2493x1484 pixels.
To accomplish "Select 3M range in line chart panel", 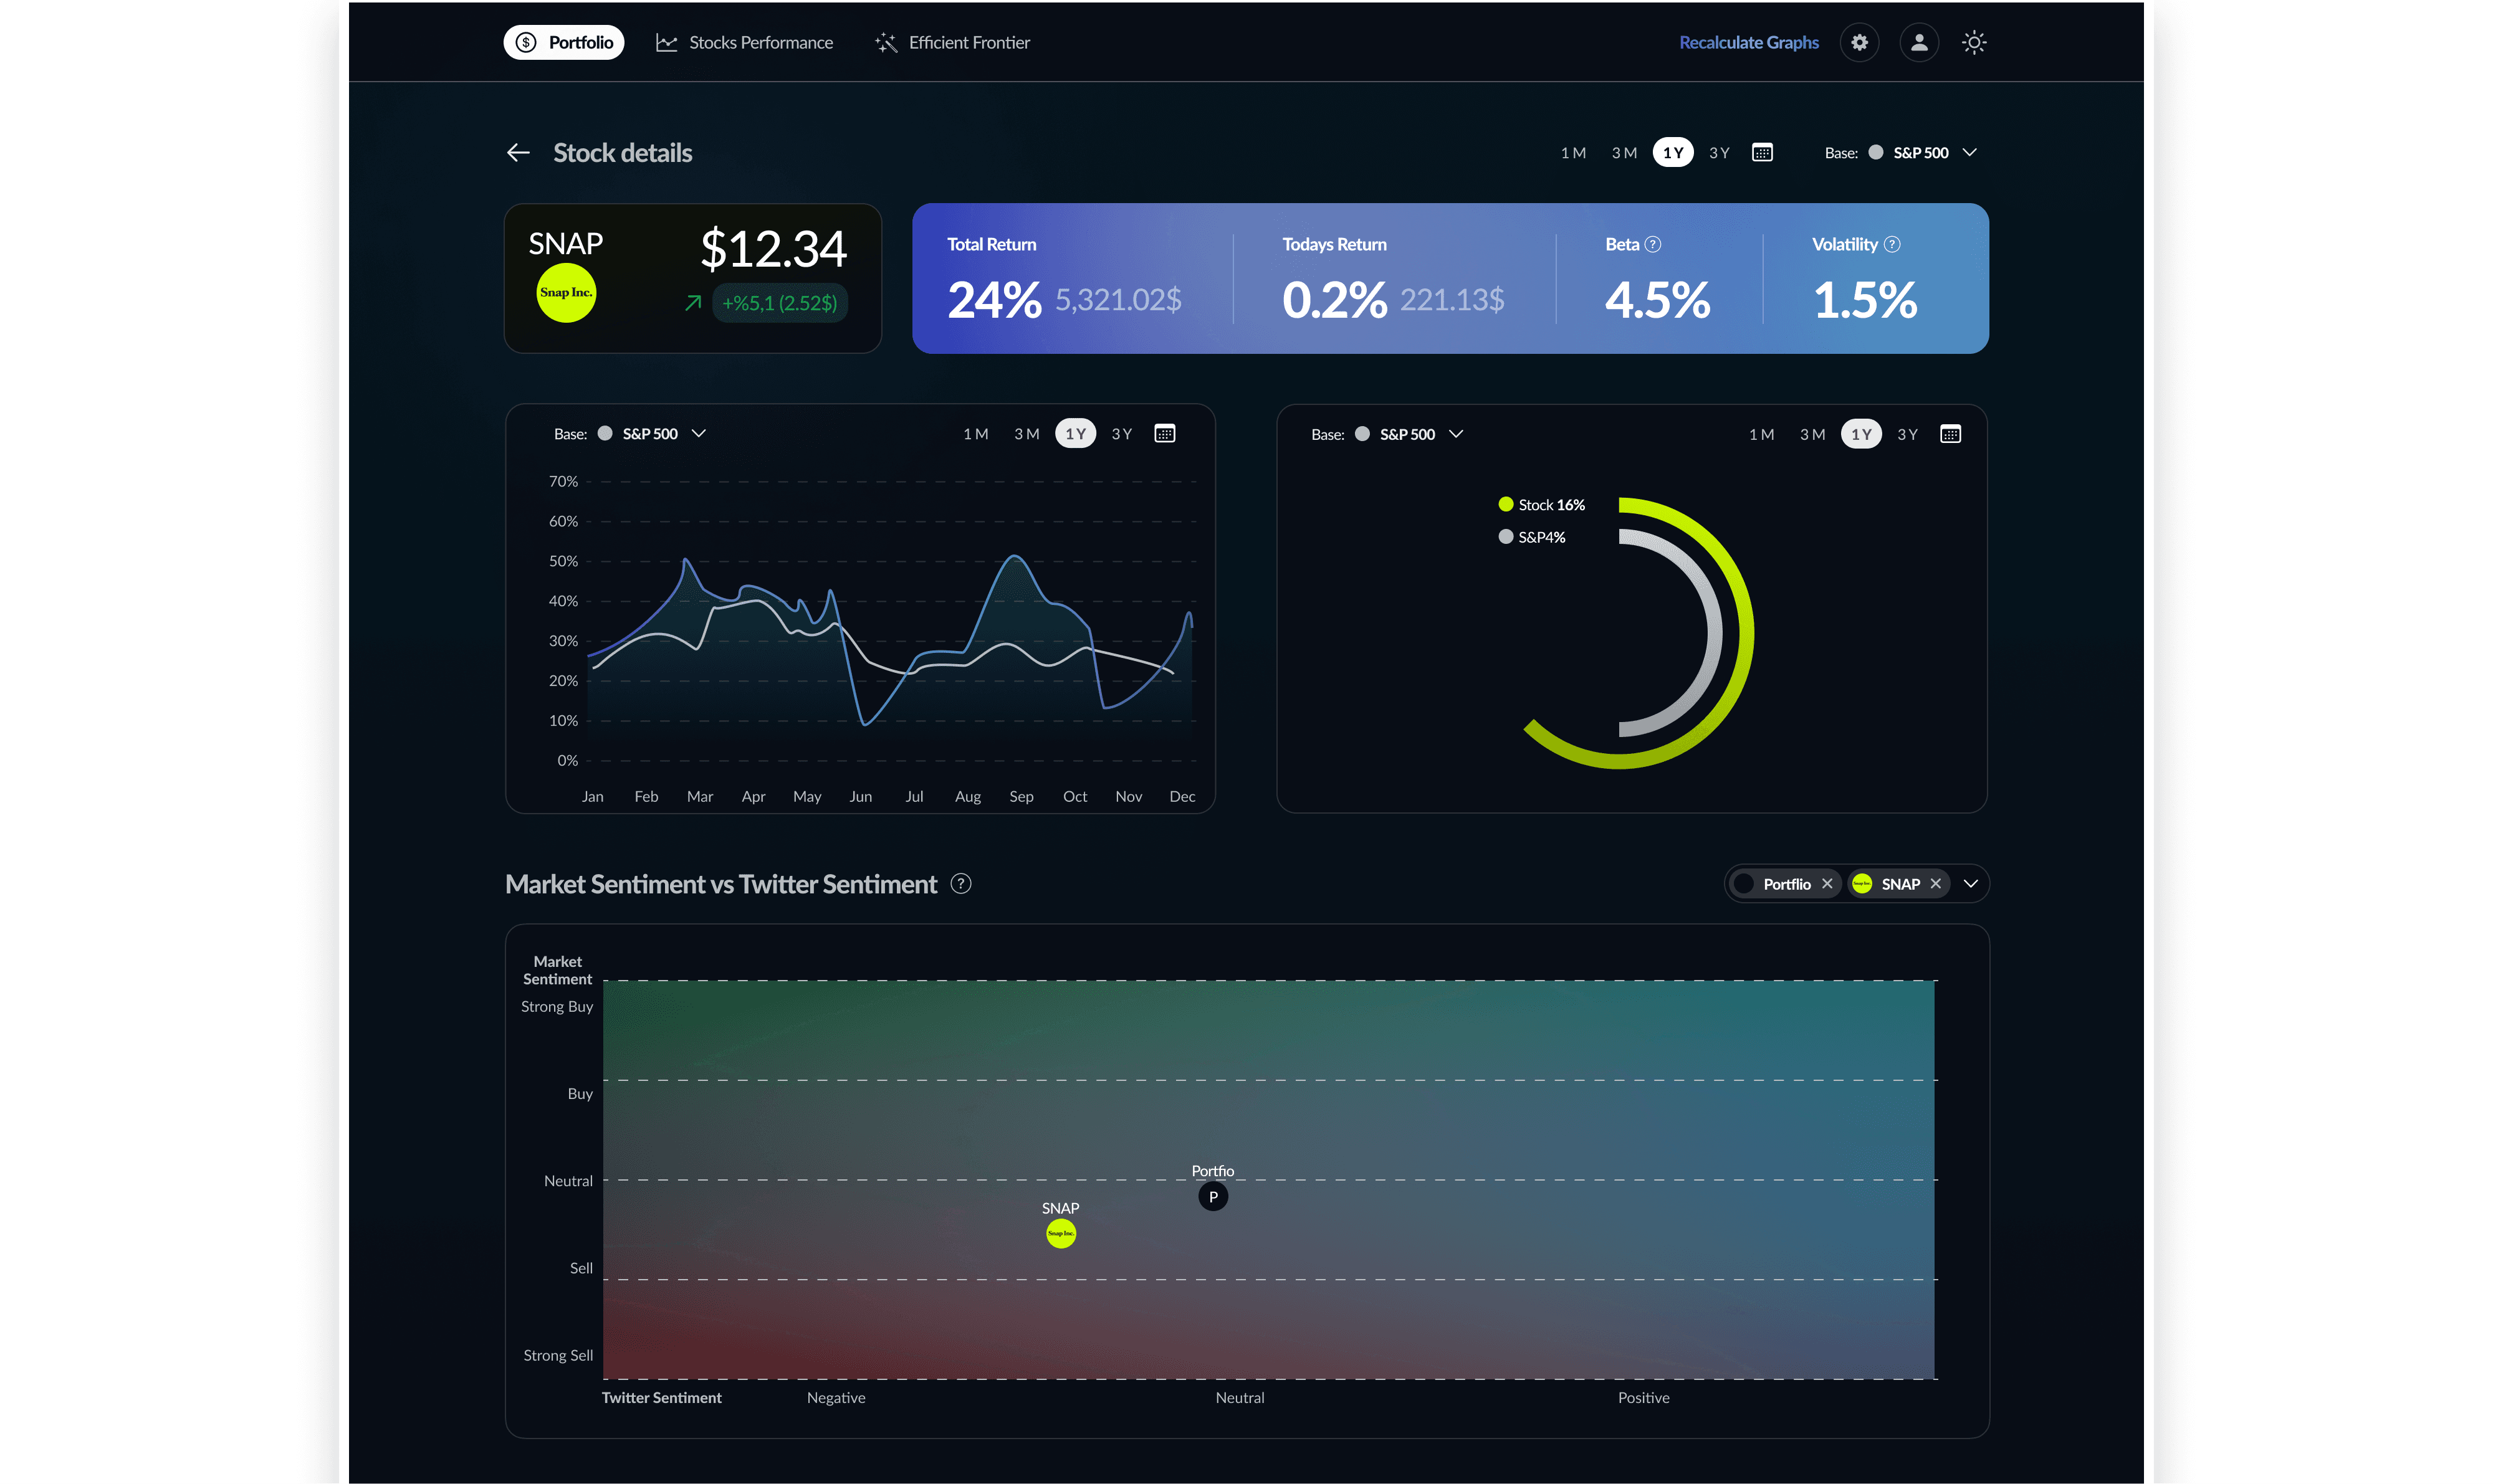I will (x=1026, y=434).
